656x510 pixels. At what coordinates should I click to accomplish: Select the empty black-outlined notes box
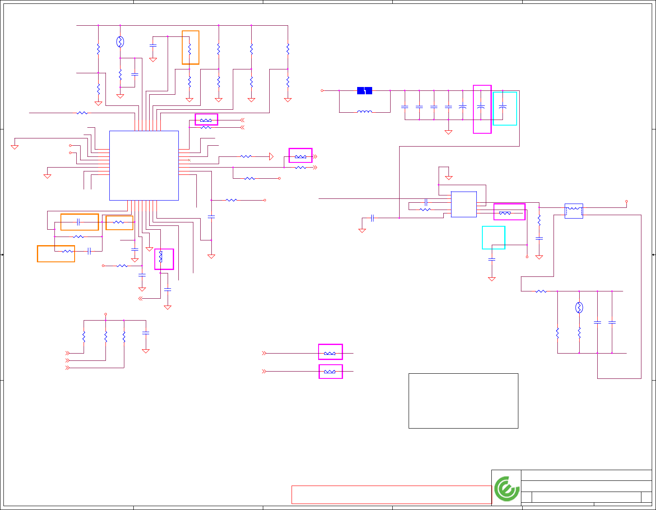tap(463, 401)
